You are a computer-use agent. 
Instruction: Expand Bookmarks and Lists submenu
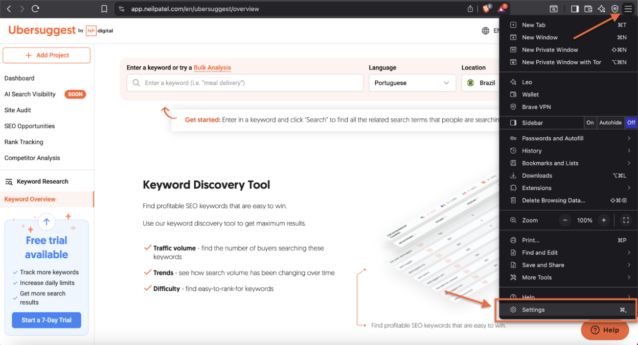[568, 163]
